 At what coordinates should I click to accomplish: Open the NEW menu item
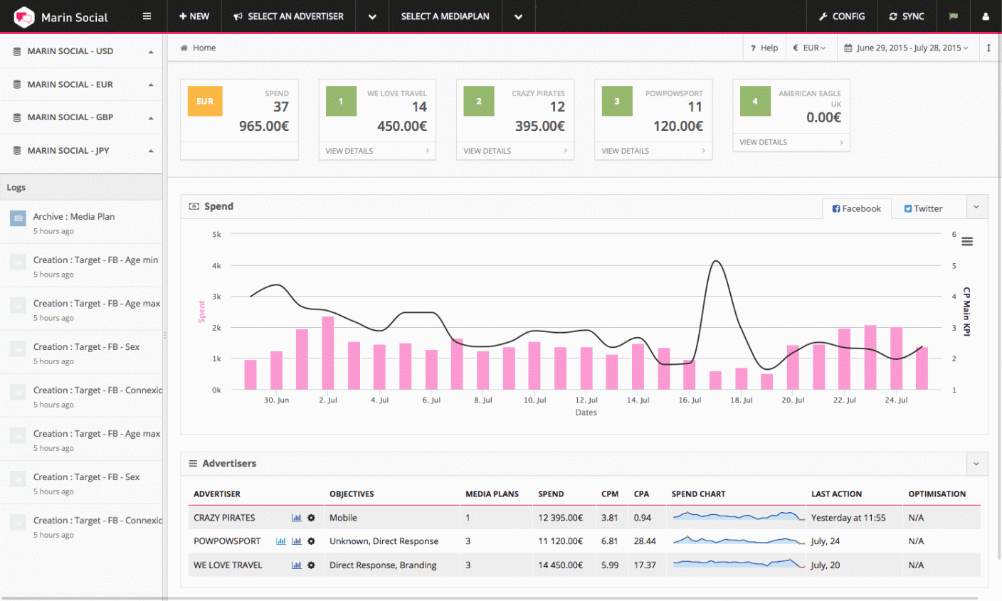pos(194,16)
